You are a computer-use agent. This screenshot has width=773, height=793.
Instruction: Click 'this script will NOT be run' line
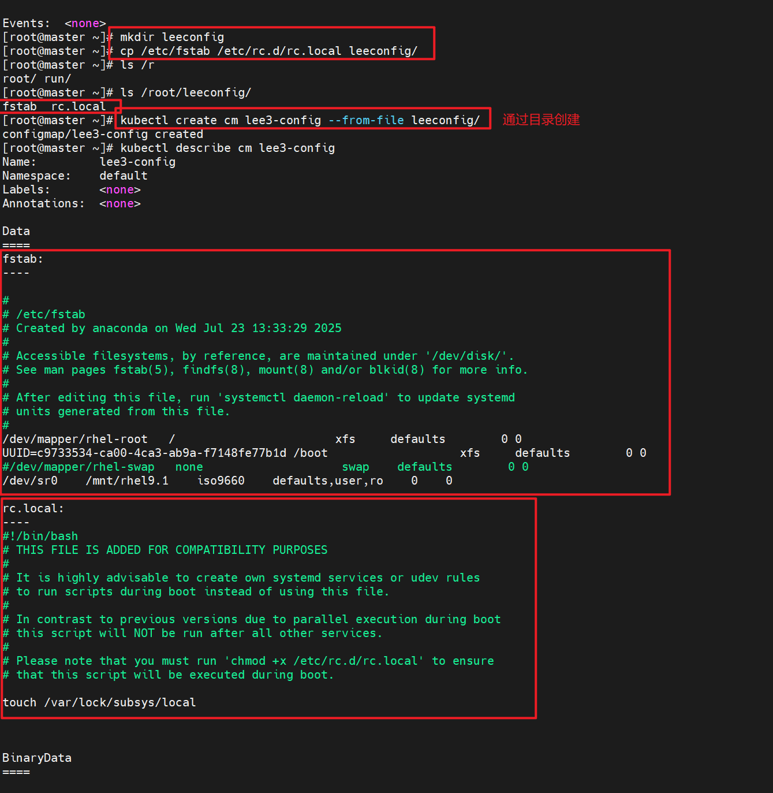pyautogui.click(x=193, y=633)
